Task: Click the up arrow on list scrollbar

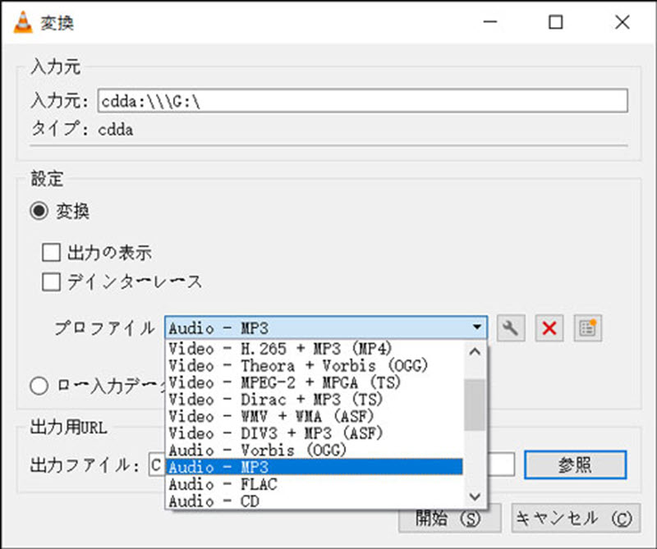Action: pos(476,350)
